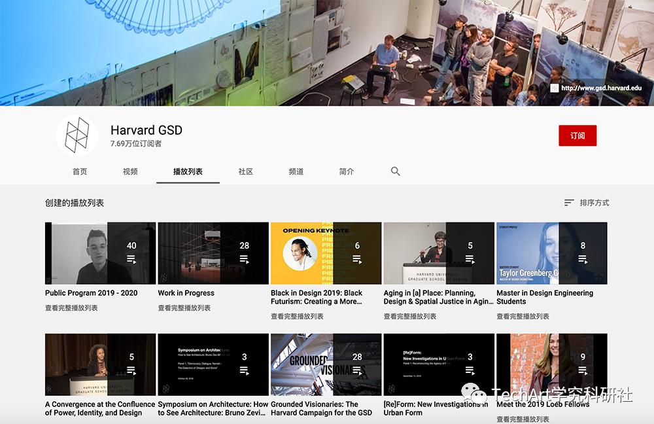View full playlist under Black in Design 2019

point(297,316)
